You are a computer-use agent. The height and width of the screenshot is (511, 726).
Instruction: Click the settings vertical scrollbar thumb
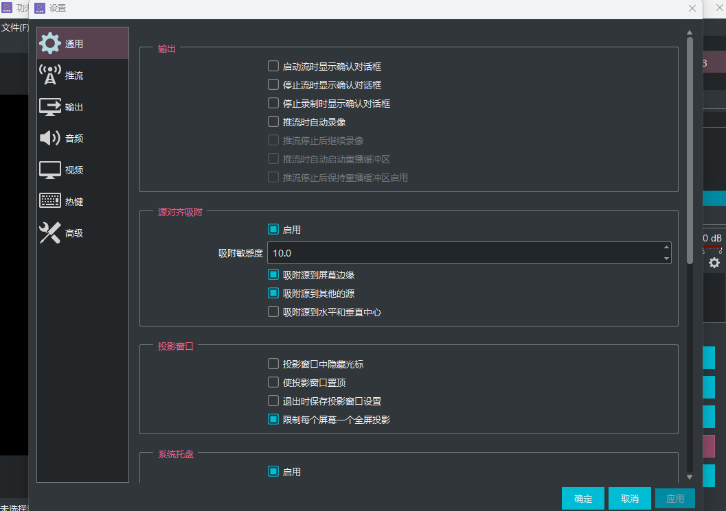690,151
